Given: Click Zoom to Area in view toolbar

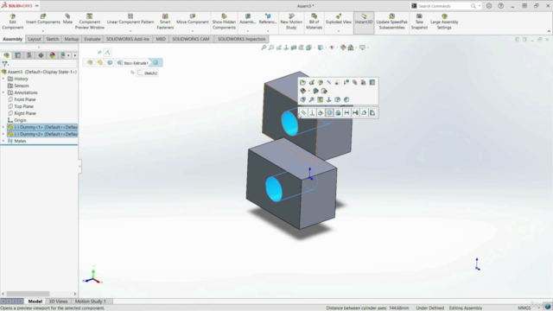Looking at the screenshot, I should coord(271,48).
